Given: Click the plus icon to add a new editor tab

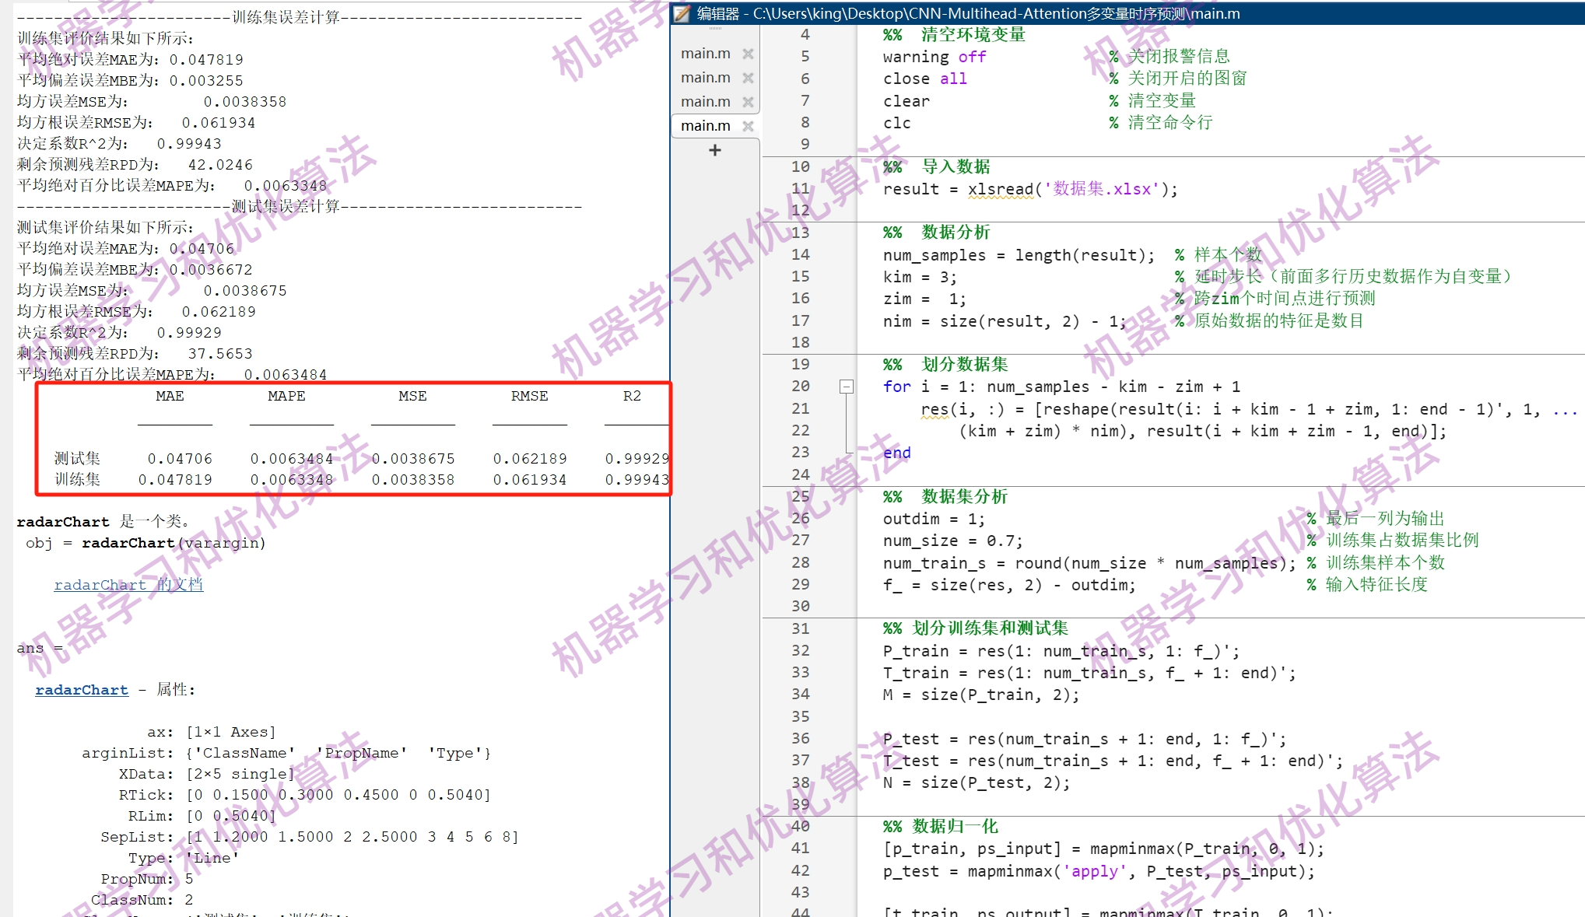Looking at the screenshot, I should pos(715,150).
